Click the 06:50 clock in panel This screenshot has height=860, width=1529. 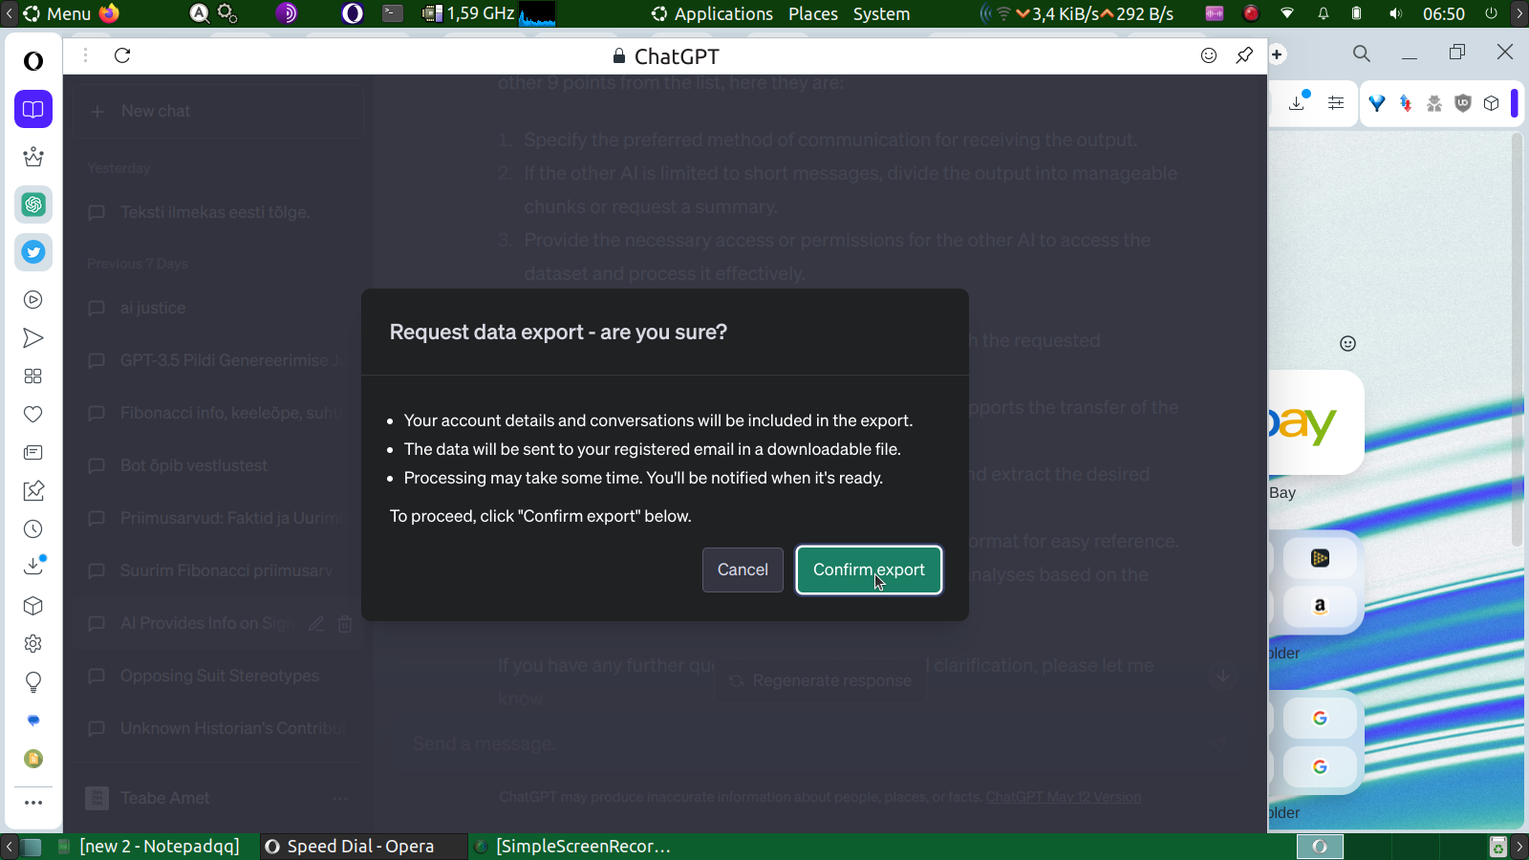(x=1443, y=13)
